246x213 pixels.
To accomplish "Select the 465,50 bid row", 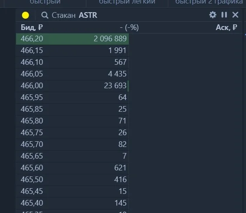I will click(x=72, y=180).
